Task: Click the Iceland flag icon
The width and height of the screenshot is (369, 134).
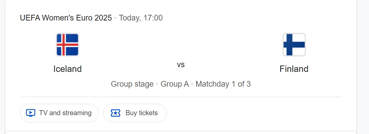Action: tap(67, 45)
